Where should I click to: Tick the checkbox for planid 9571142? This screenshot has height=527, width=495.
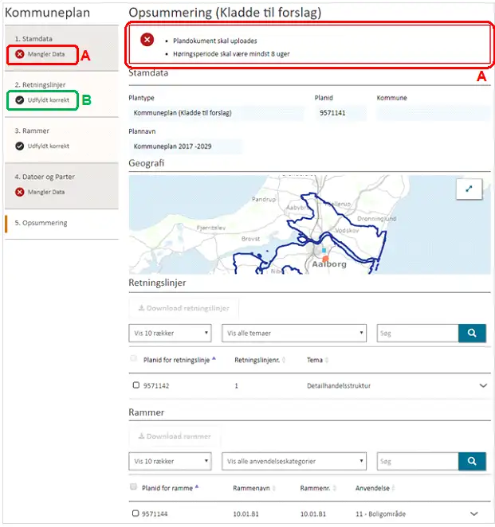point(136,386)
